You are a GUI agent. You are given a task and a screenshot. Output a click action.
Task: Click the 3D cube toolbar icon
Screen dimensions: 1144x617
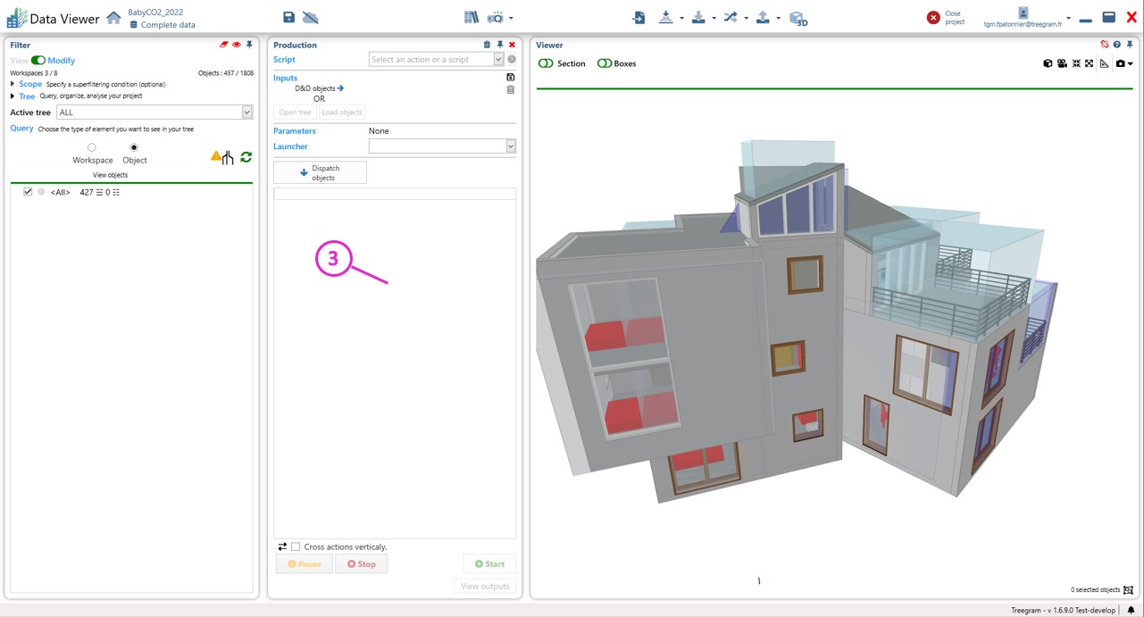point(798,19)
